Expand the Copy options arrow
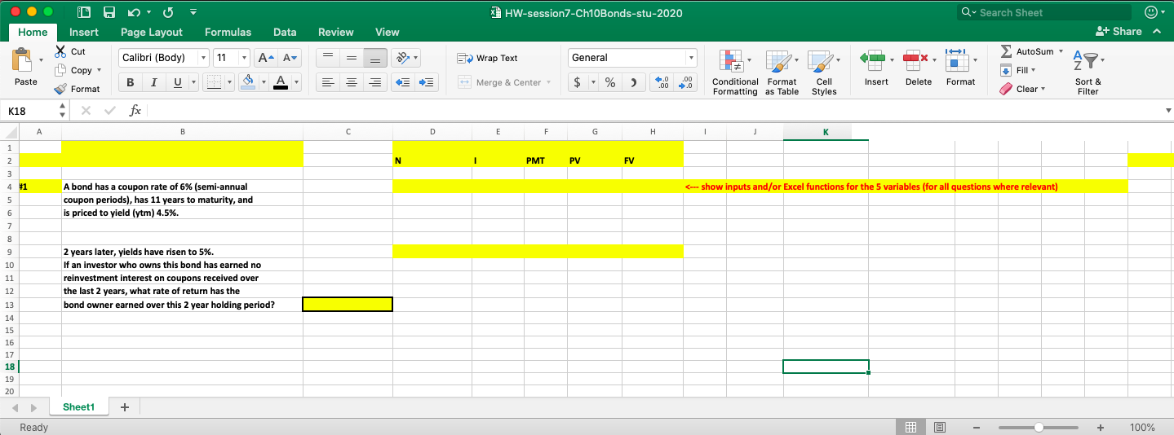This screenshot has height=435, width=1174. pyautogui.click(x=99, y=70)
